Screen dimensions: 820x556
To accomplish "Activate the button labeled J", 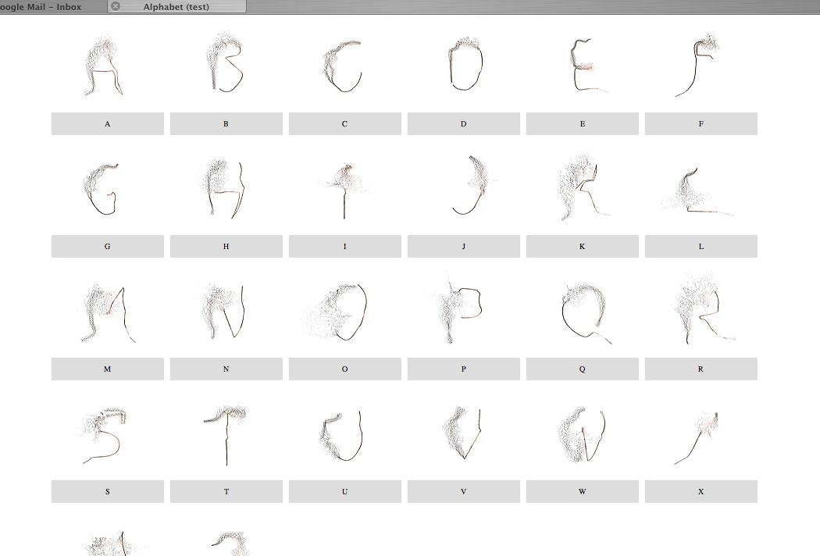I will 464,246.
